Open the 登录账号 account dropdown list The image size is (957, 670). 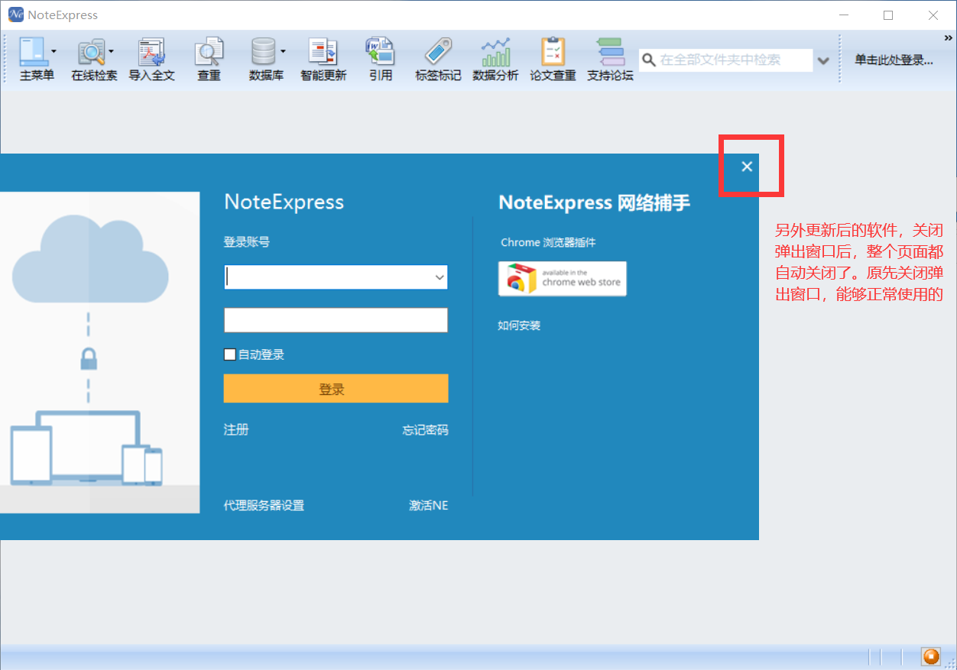pos(440,277)
